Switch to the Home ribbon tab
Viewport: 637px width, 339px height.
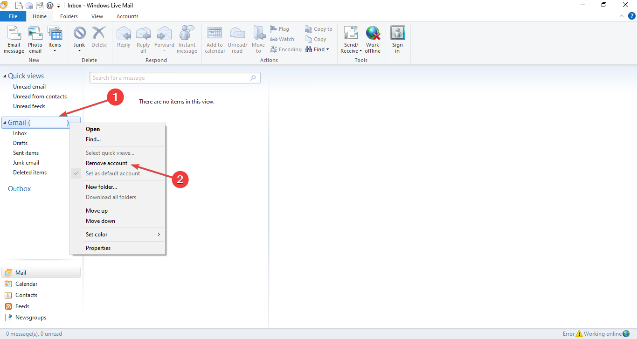pos(40,16)
